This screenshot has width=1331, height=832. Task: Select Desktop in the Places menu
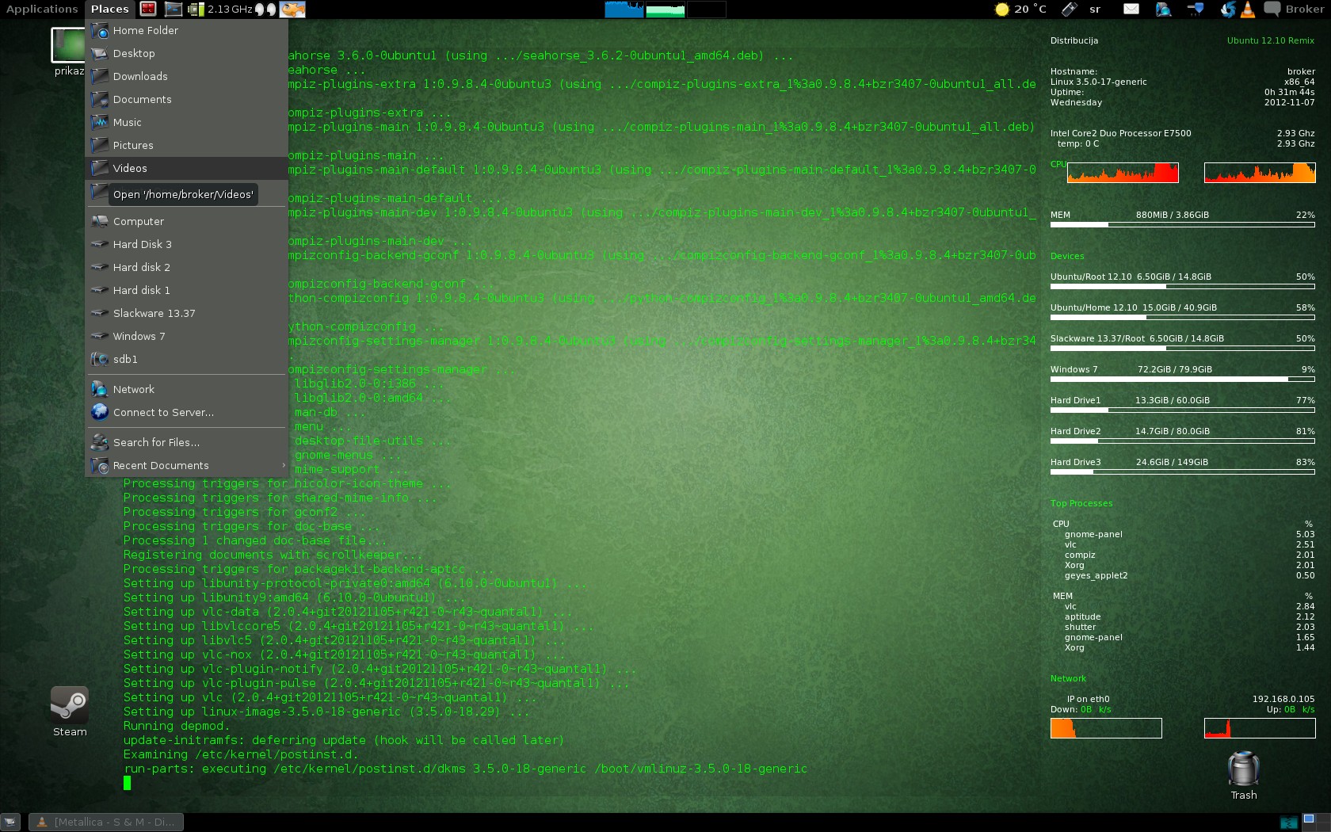point(186,53)
